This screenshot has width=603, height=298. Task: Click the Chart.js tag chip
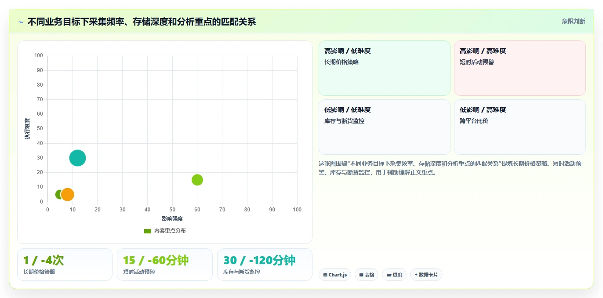pyautogui.click(x=335, y=275)
